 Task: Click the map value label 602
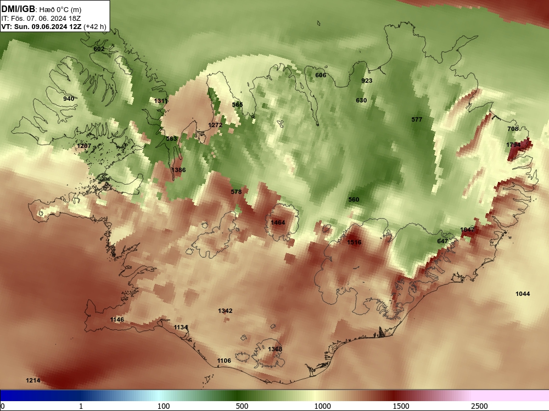pyautogui.click(x=99, y=49)
